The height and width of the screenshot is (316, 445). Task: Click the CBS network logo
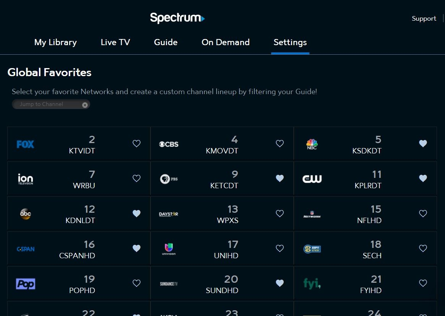(x=168, y=144)
